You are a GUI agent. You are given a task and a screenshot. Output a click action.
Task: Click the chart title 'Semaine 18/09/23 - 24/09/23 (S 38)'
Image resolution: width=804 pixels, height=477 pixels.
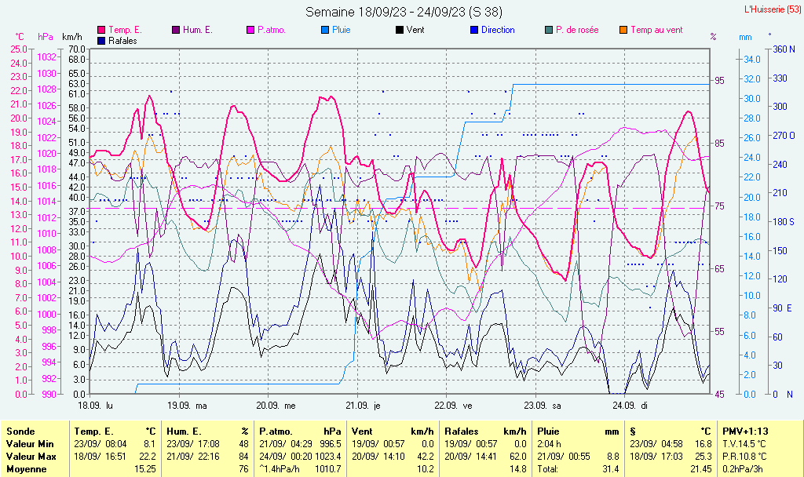click(x=404, y=12)
